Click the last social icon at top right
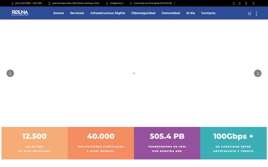The height and width of the screenshot is (167, 268). pos(253,3)
